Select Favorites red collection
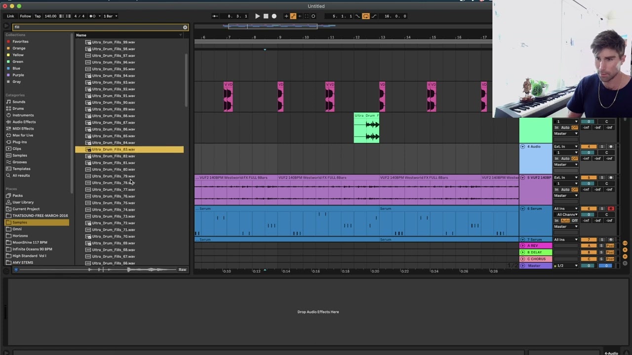632x355 pixels. [20, 41]
